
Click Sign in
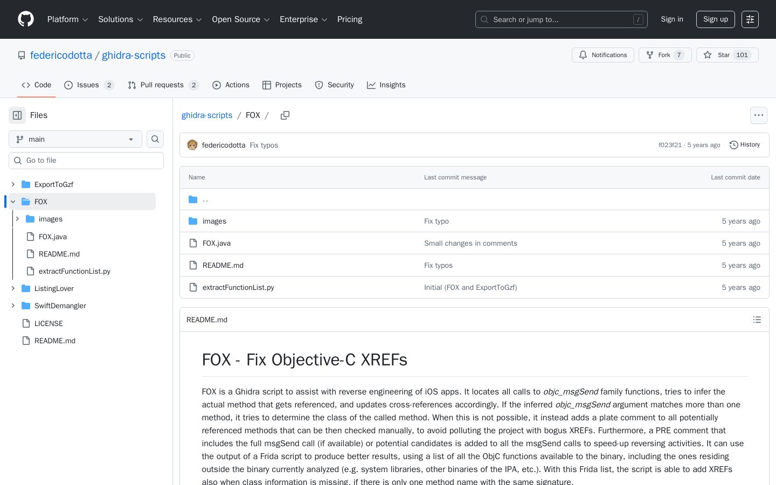pyautogui.click(x=672, y=19)
